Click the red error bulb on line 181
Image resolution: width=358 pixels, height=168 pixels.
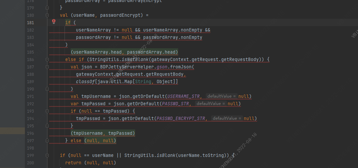(54, 21)
